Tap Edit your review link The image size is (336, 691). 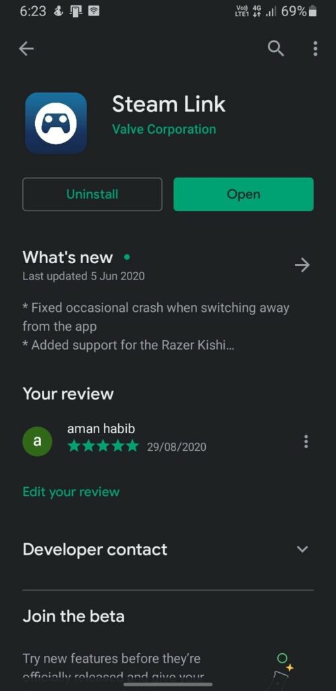(x=71, y=492)
